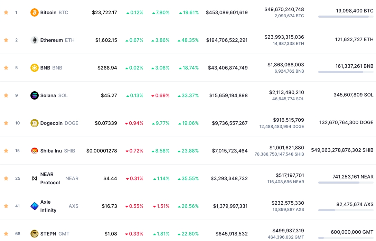Click the STEPN GMT logo icon
The width and height of the screenshot is (376, 241).
tap(34, 233)
